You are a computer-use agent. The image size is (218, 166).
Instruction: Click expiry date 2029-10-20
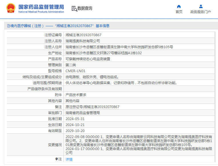75,131
